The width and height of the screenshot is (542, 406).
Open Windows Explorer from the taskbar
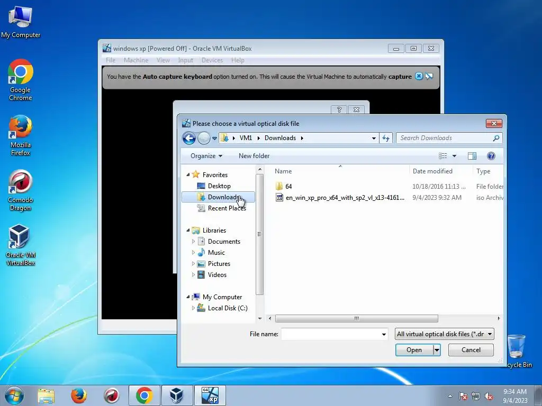(46, 395)
